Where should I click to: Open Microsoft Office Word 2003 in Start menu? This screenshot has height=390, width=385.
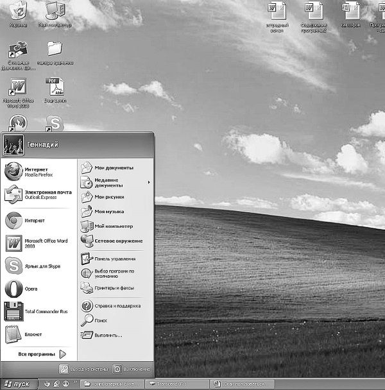[38, 243]
